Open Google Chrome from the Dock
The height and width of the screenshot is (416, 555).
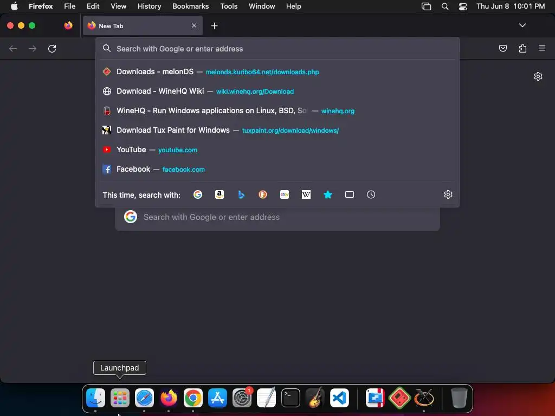click(193, 398)
